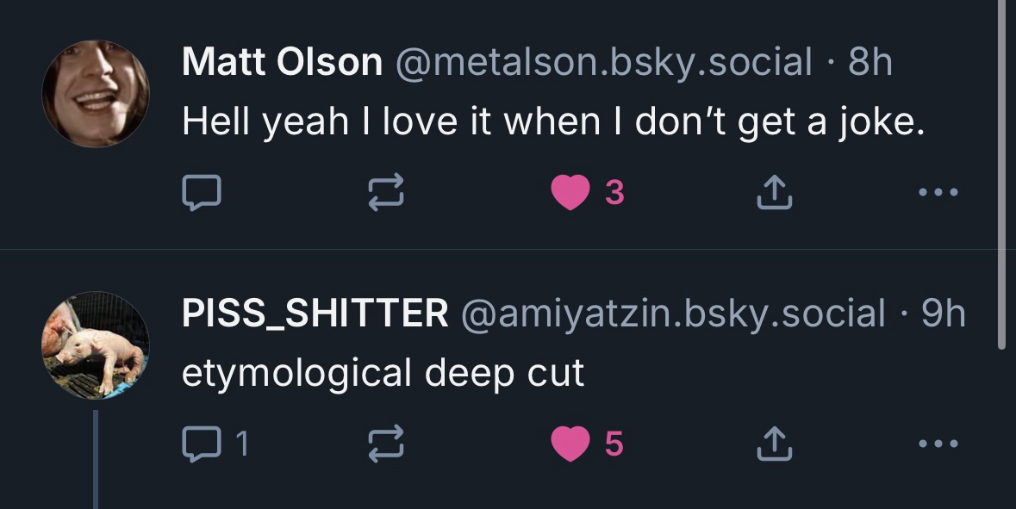Open the PISS_SHITTER display name link
Viewport: 1016px width, 509px height.
(315, 313)
